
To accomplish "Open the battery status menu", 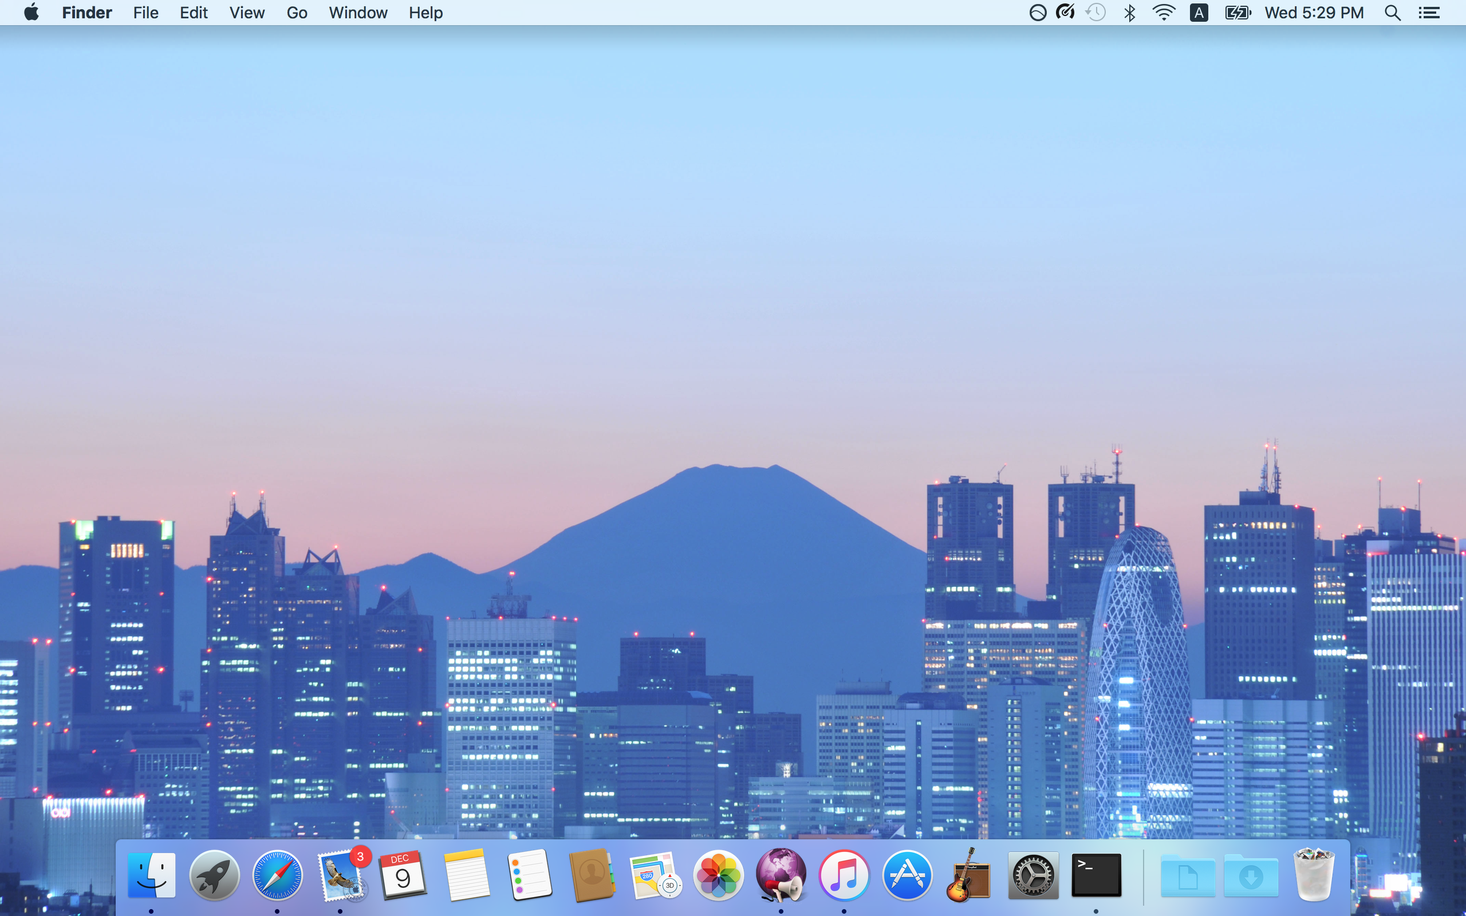I will coord(1237,13).
